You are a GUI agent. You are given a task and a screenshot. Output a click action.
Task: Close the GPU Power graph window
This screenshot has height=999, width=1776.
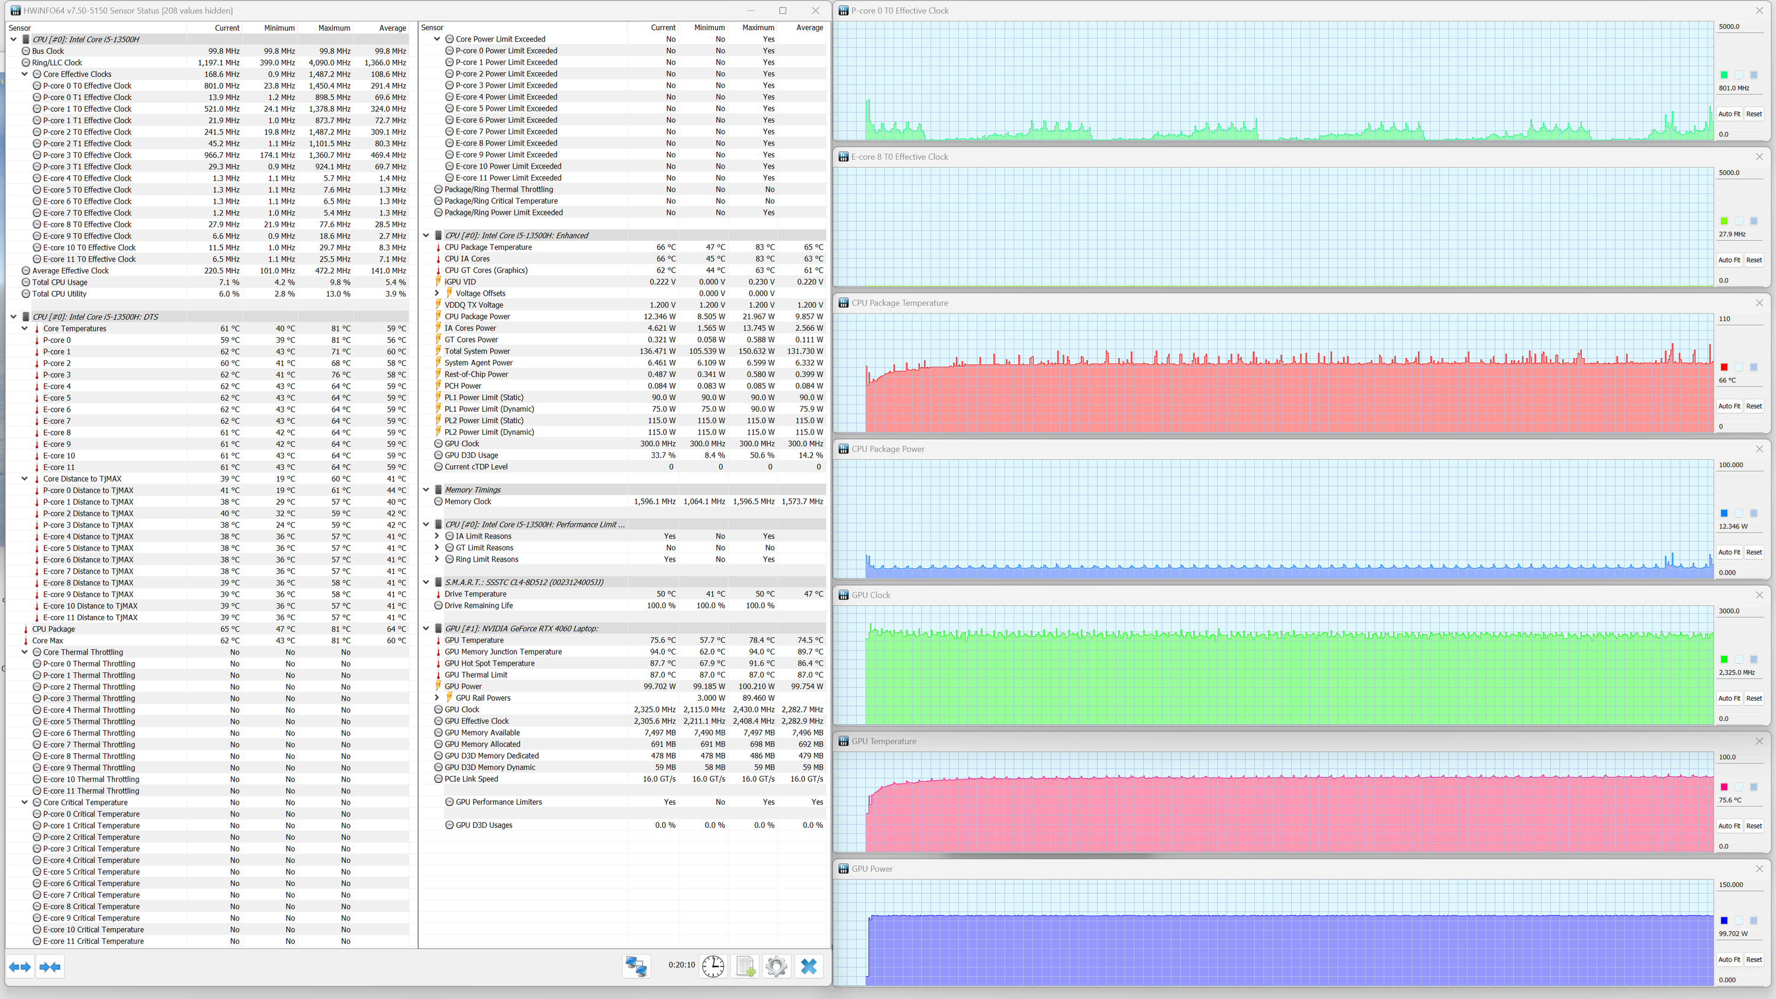pyautogui.click(x=1759, y=869)
